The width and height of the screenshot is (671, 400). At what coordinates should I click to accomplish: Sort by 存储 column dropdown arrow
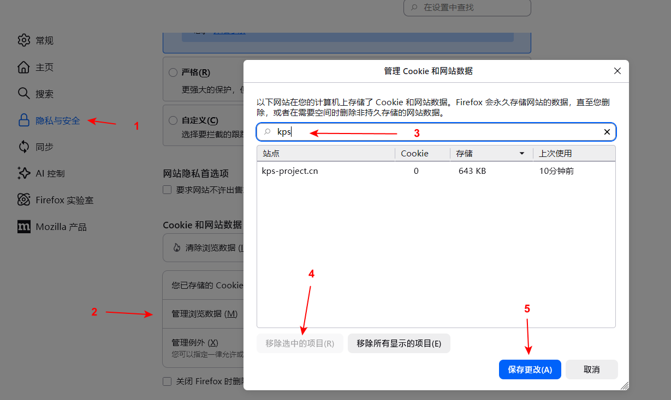click(x=522, y=154)
